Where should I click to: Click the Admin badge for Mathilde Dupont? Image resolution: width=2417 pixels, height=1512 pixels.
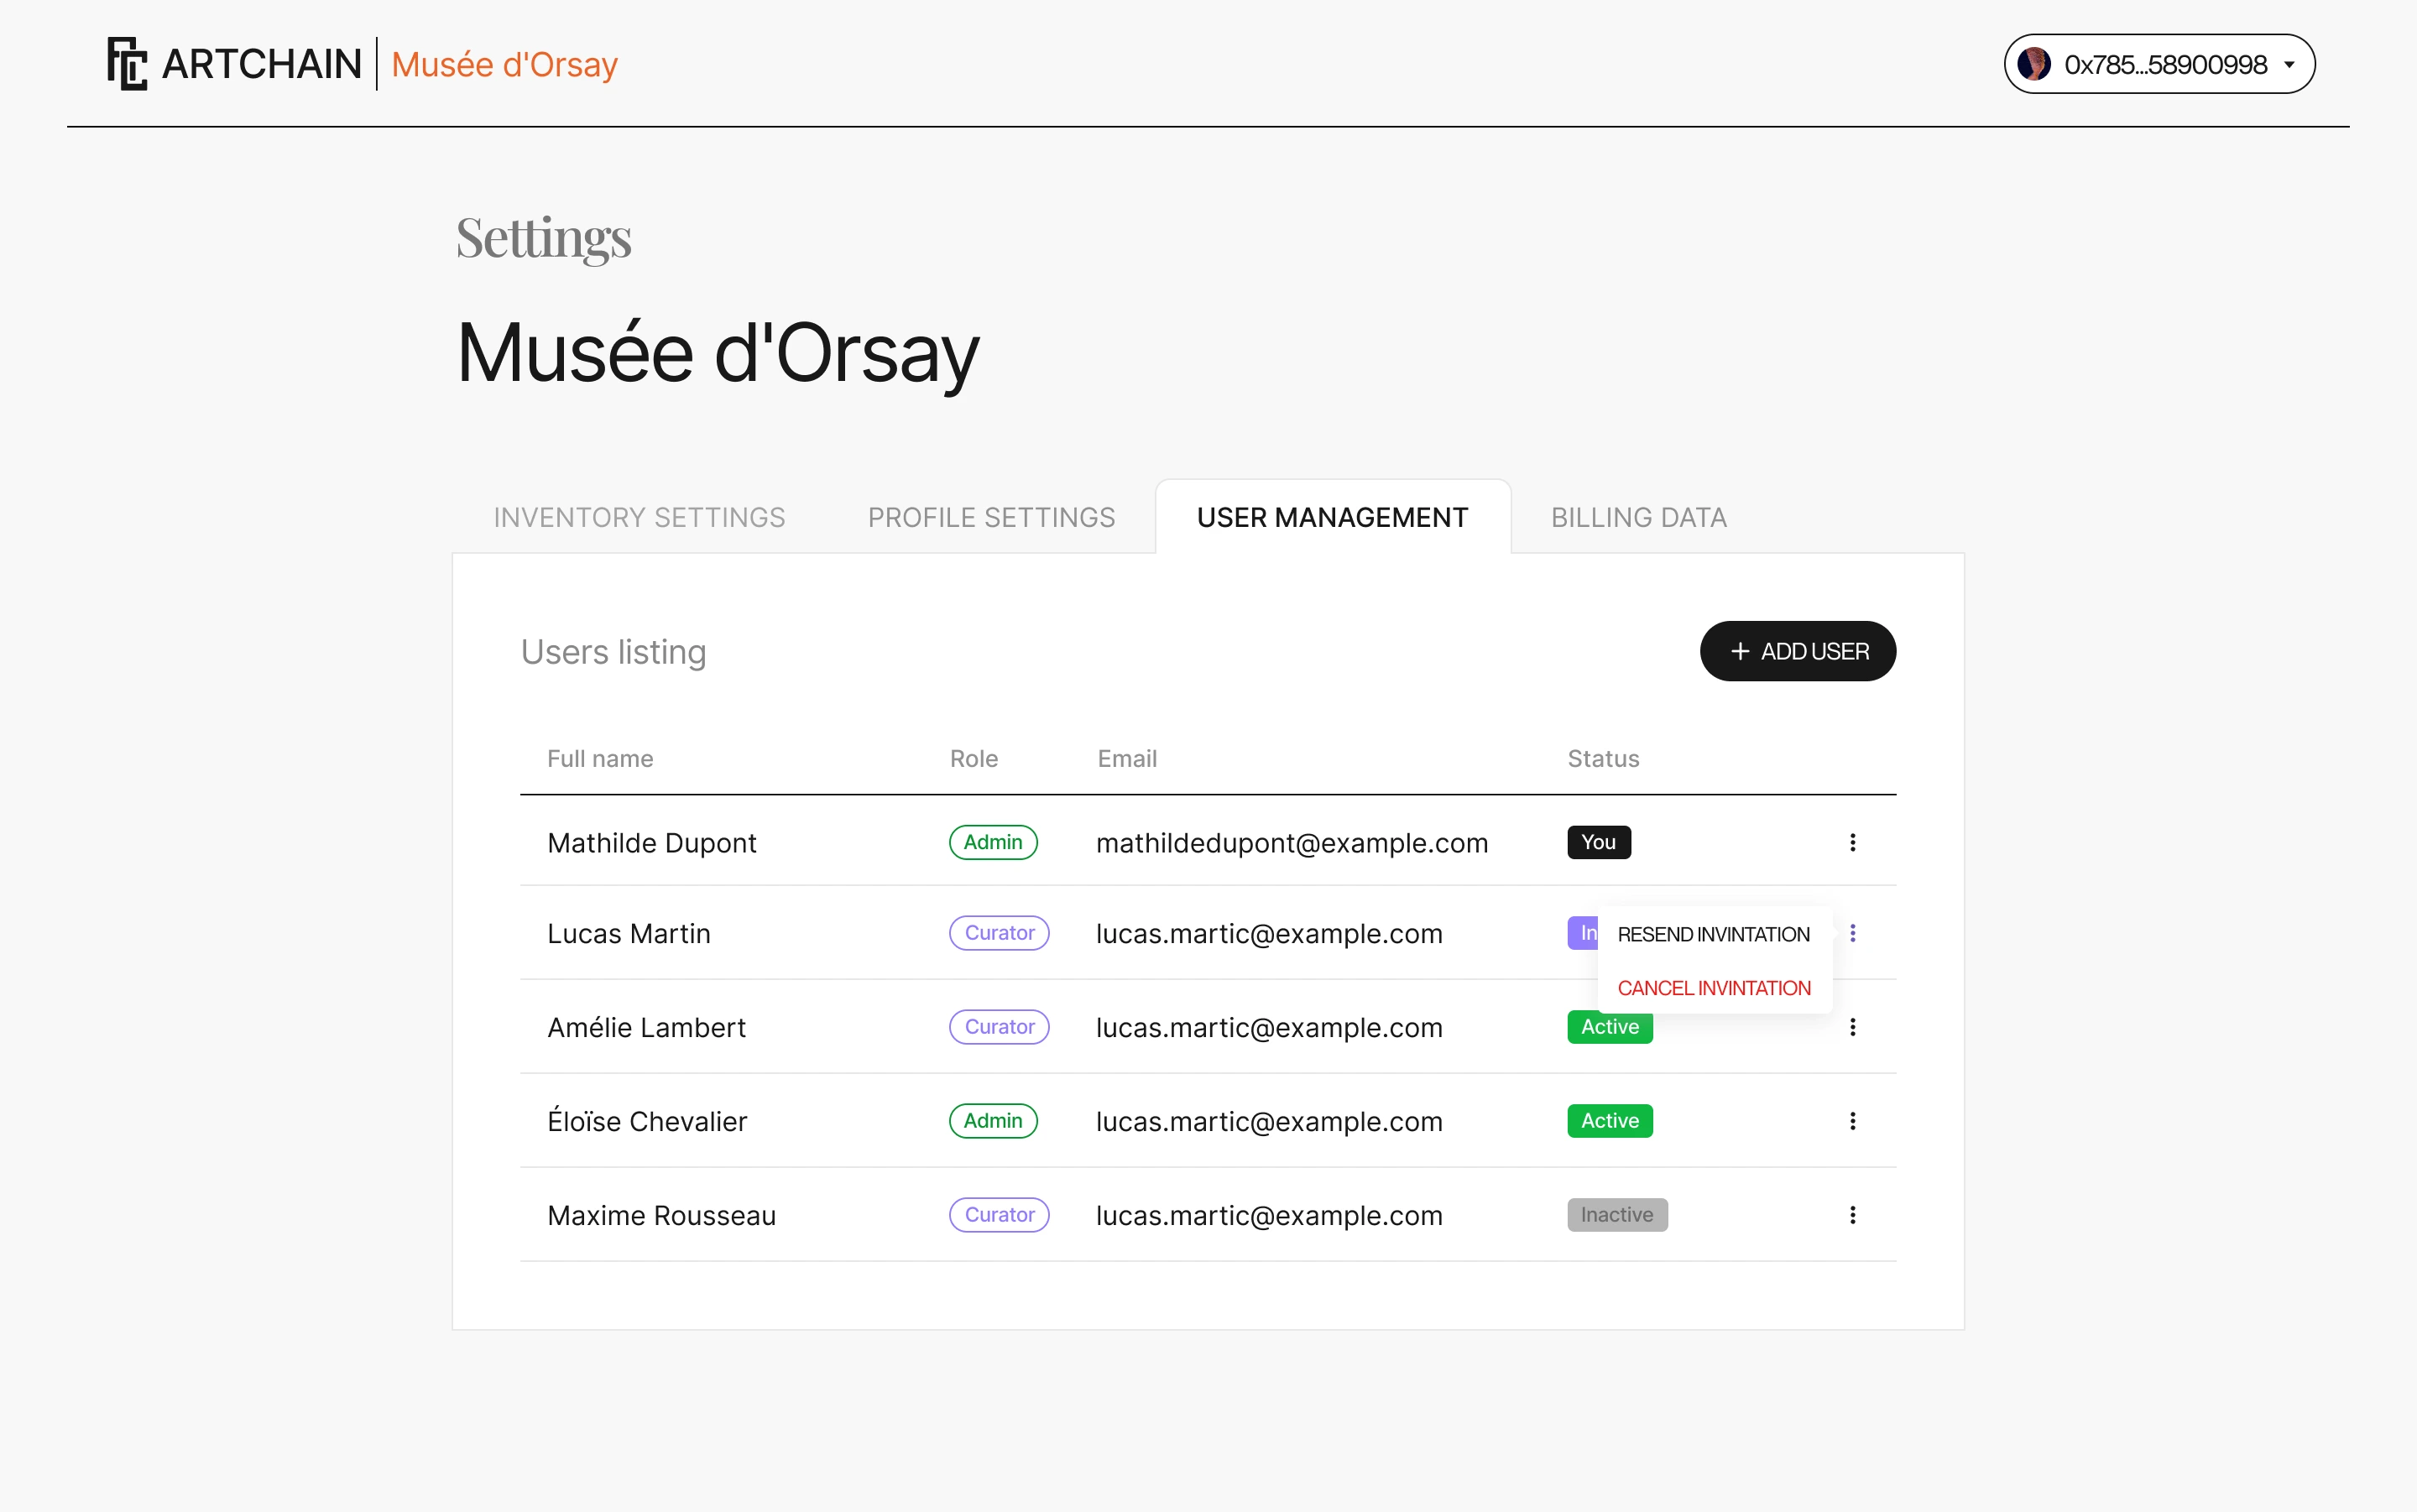992,842
